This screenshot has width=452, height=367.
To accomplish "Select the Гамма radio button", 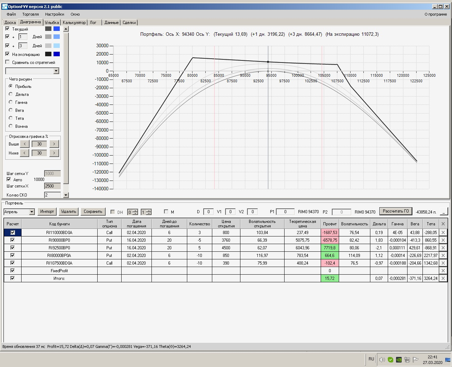I will coord(11,102).
